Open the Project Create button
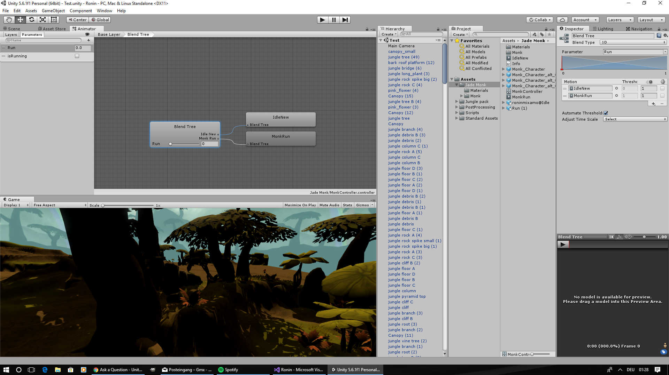Screen dimensions: 669x375 [x=460, y=34]
